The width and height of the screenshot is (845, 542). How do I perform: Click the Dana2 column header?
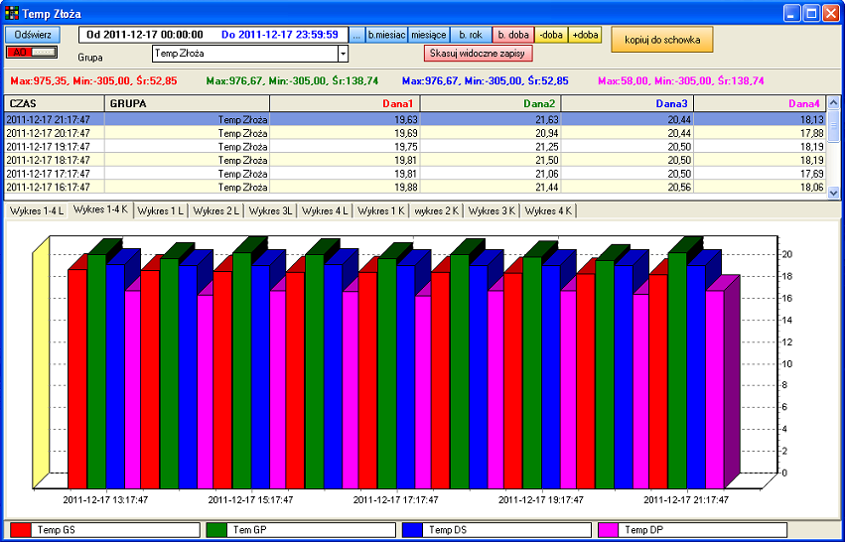491,103
